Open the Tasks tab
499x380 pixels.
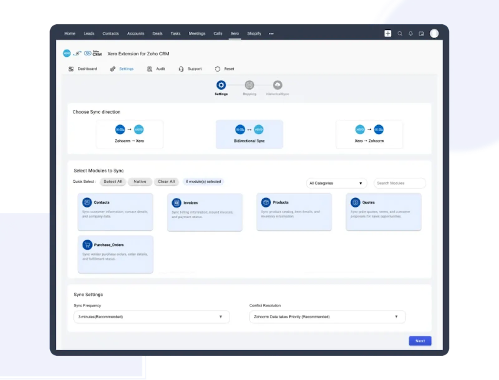[x=176, y=33]
